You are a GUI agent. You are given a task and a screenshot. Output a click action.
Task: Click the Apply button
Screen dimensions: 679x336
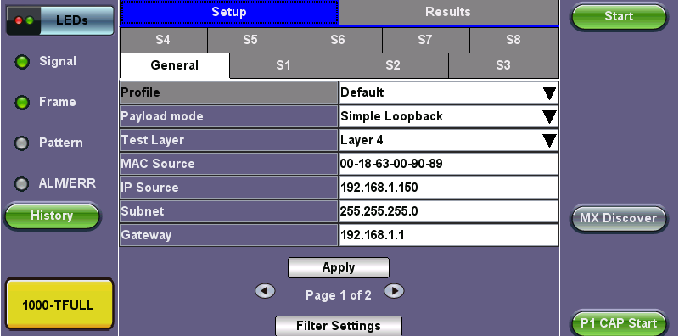click(x=339, y=267)
